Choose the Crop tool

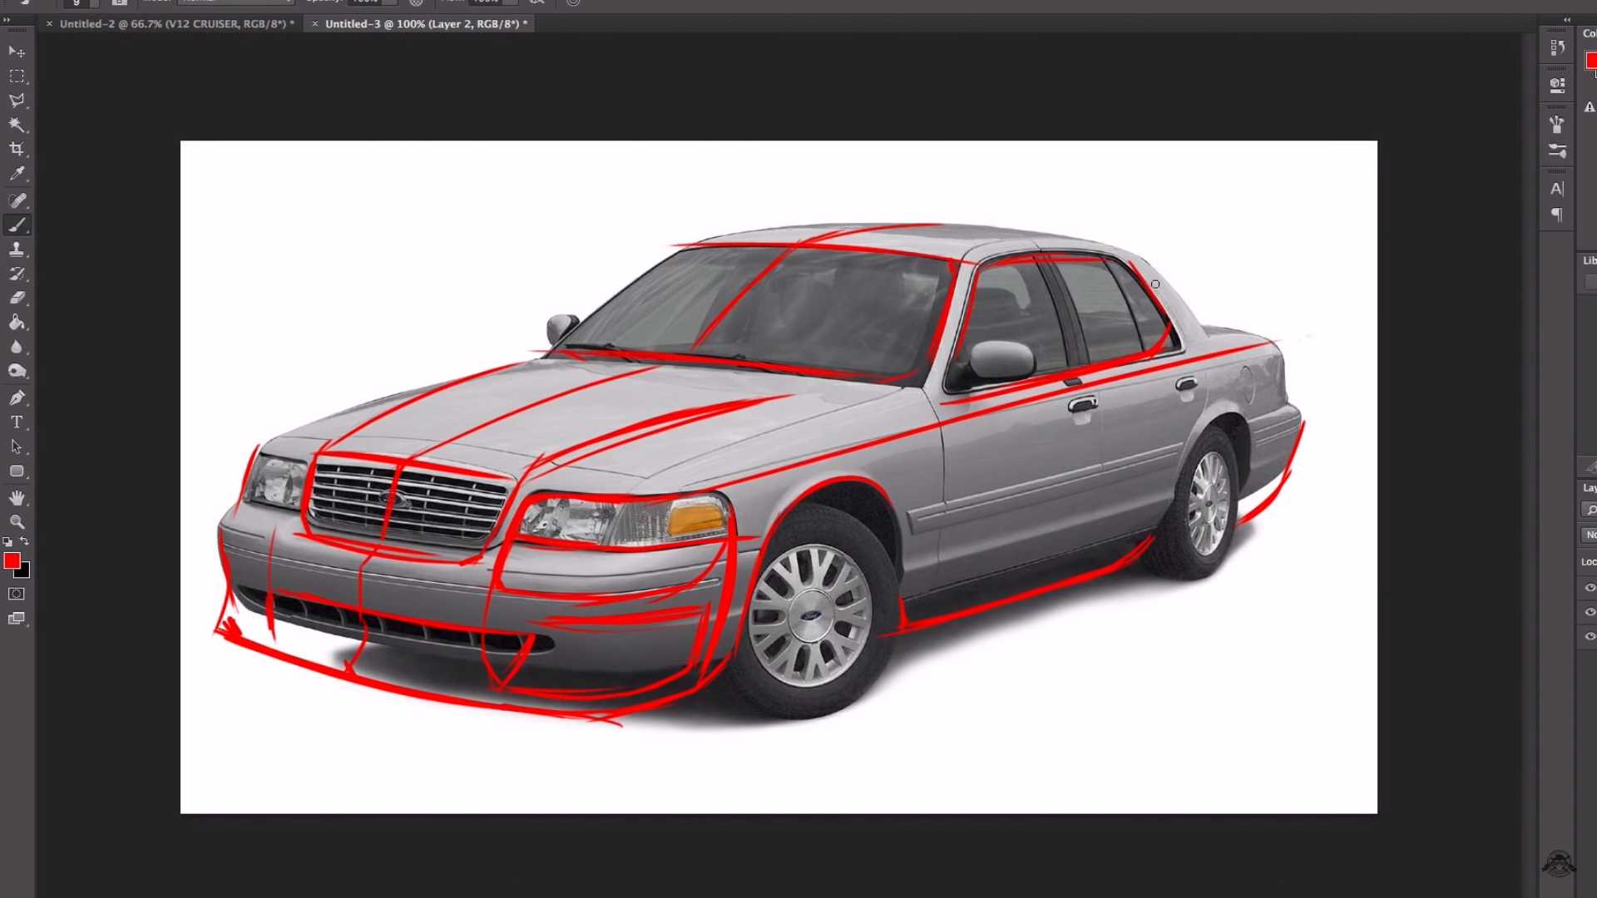coord(17,150)
